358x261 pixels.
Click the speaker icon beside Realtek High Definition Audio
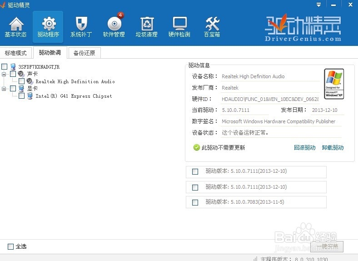coord(30,81)
